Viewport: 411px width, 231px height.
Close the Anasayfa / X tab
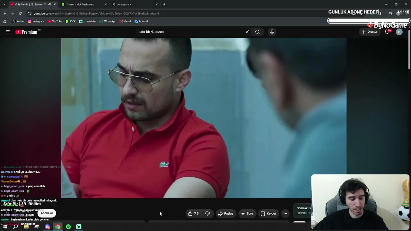pos(157,4)
